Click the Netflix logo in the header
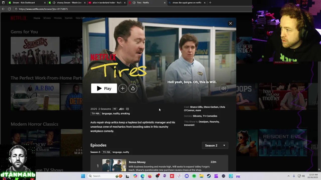The height and width of the screenshot is (180, 321). coord(18,18)
